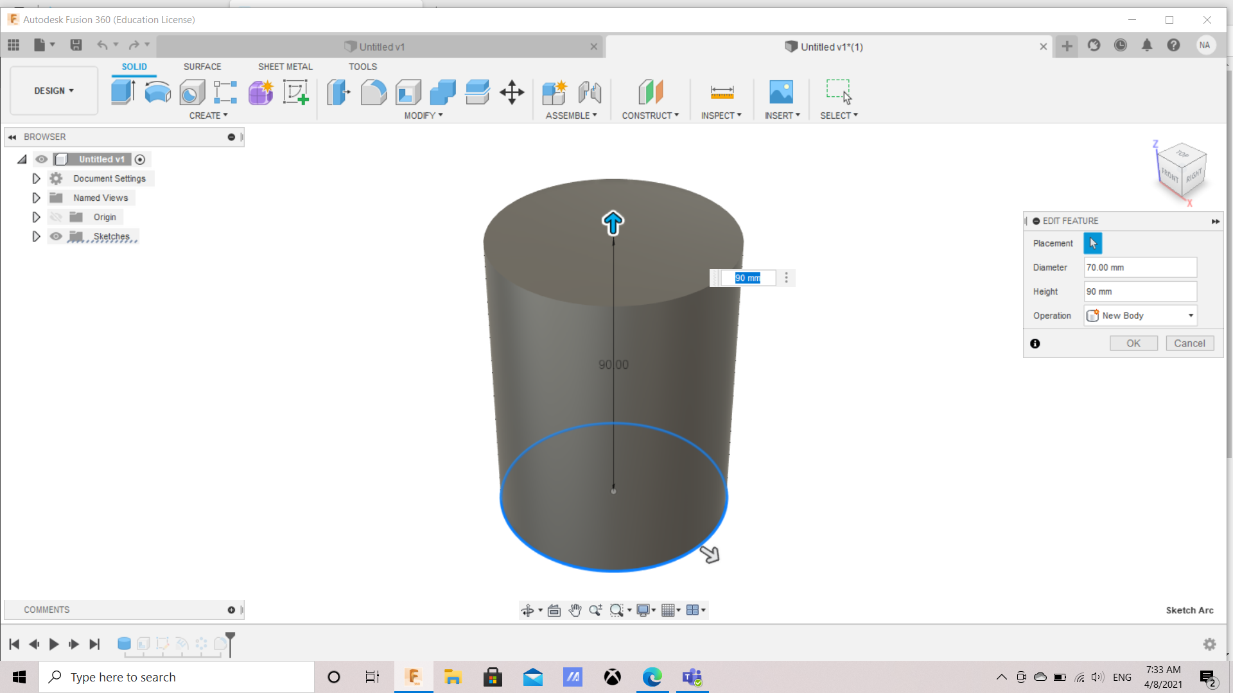Open the Inspect dropdown menu
This screenshot has height=693, width=1233.
[x=721, y=116]
